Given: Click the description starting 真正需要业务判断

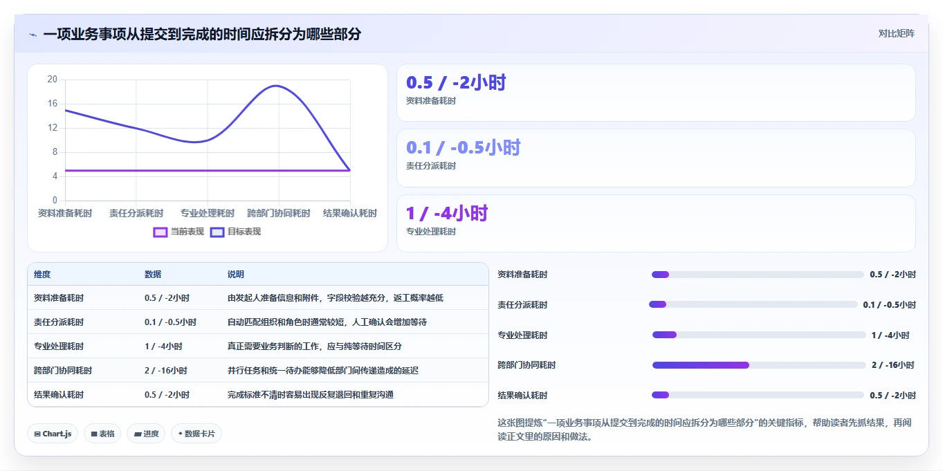Looking at the screenshot, I should point(315,347).
